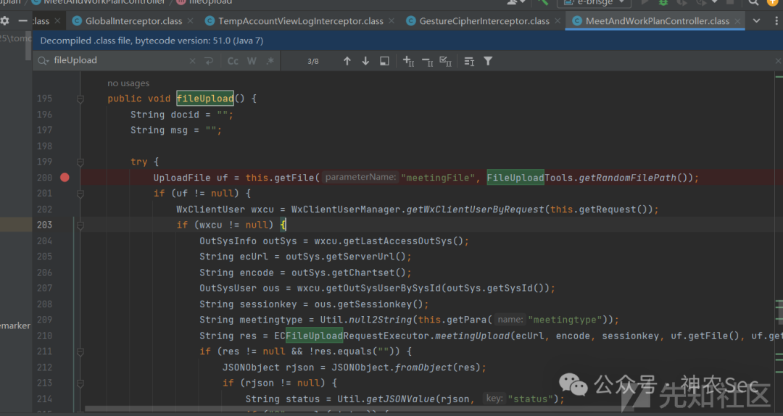Screen dimensions: 783x416
Task: Click the "meetingFile" string literal
Action: tap(437, 178)
